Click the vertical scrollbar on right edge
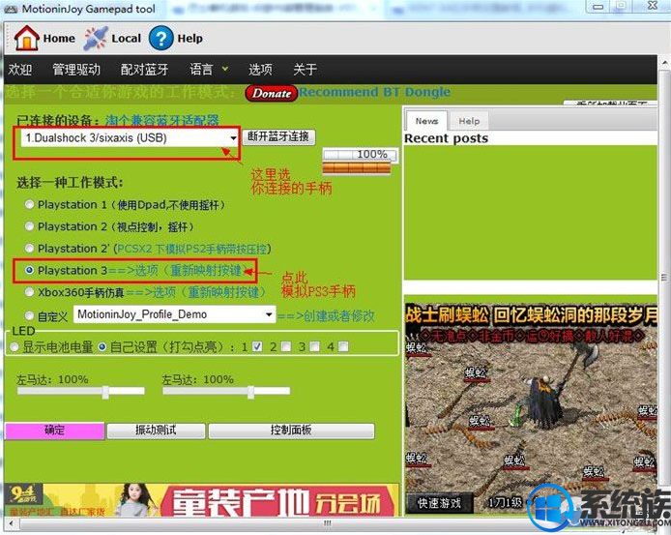The height and width of the screenshot is (535, 671). point(664,278)
